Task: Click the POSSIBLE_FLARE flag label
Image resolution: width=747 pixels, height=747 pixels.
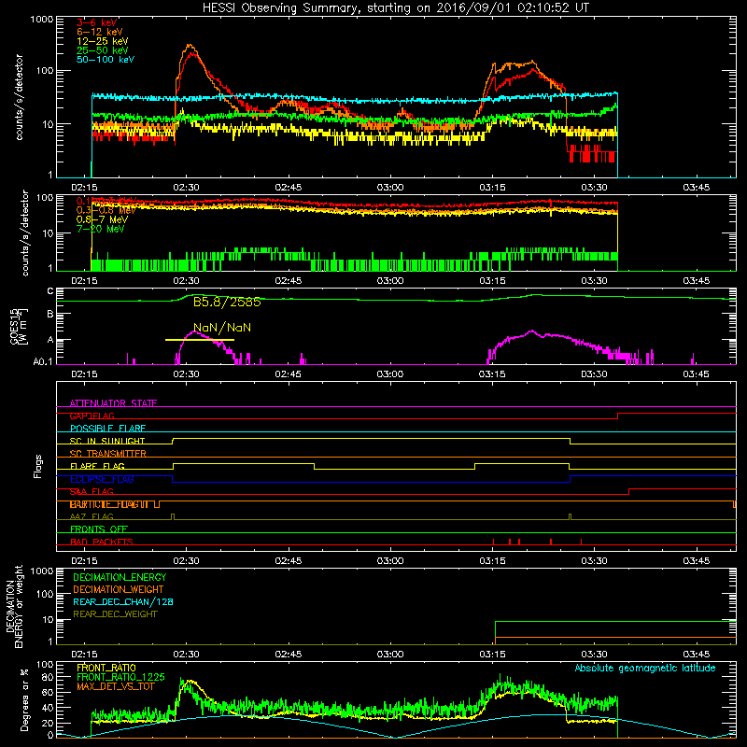Action: 107,429
